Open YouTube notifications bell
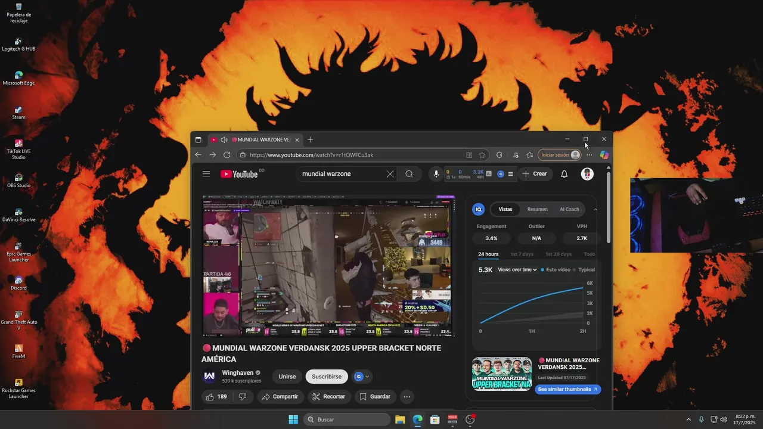 pos(564,174)
